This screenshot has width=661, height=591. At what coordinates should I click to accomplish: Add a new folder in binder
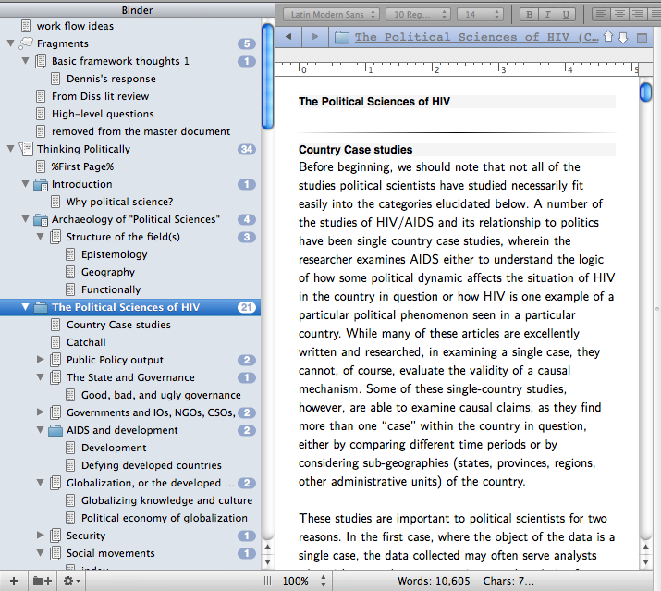[x=43, y=581]
